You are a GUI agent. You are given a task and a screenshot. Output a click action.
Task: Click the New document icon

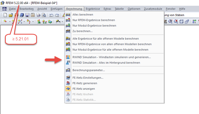pos(5,15)
